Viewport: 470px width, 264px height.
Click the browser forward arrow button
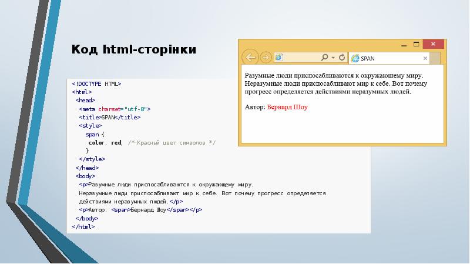[x=266, y=57]
